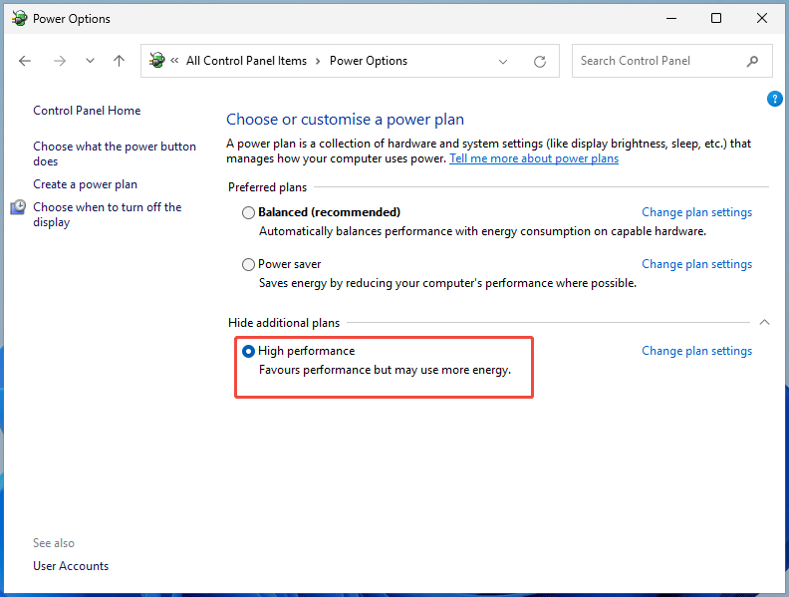
Task: Collapse the Hide additional plans section
Action: [x=764, y=322]
